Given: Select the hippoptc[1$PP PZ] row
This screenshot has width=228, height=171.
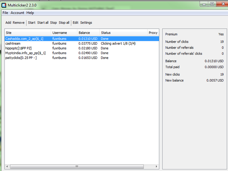Looking at the screenshot, I should pyautogui.click(x=82, y=48).
